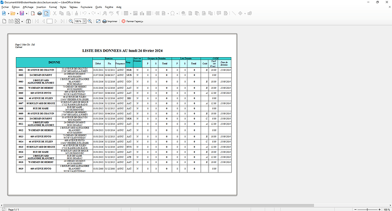Screen dimensions: 392x211
Task: Select the Insert Line tool icon
Action: tap(233, 14)
